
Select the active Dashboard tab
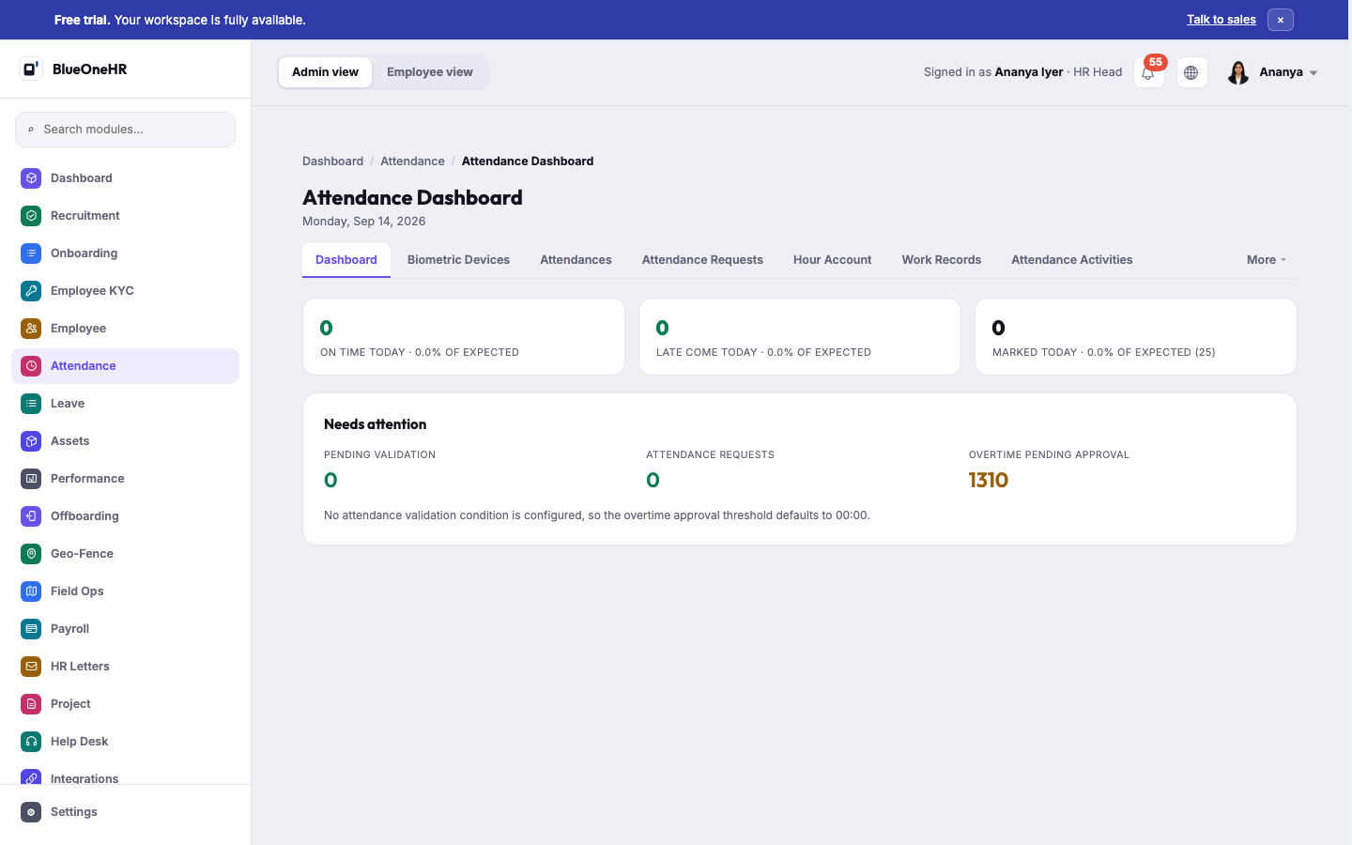346,260
